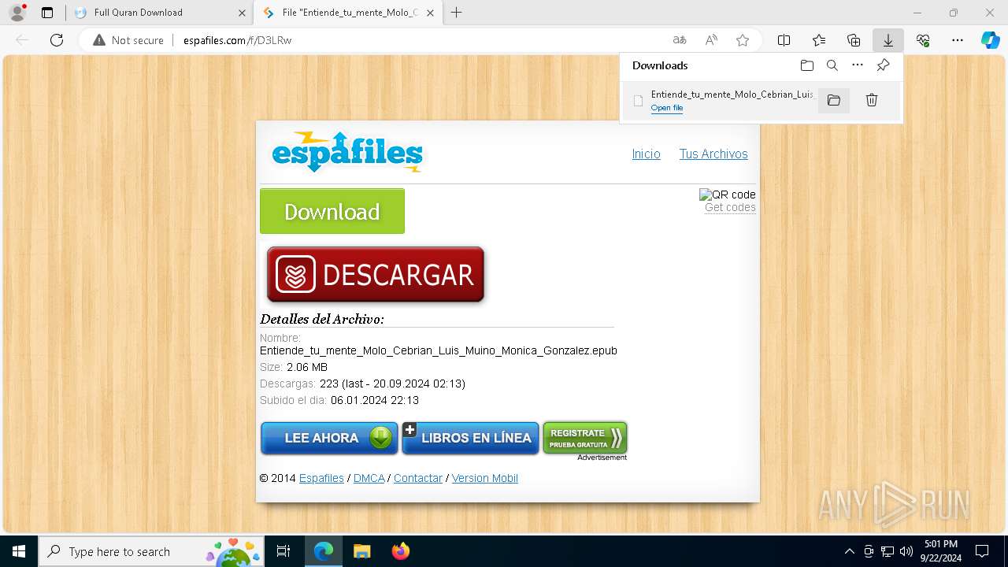
Task: Open Tus Archivos link
Action: click(x=713, y=154)
